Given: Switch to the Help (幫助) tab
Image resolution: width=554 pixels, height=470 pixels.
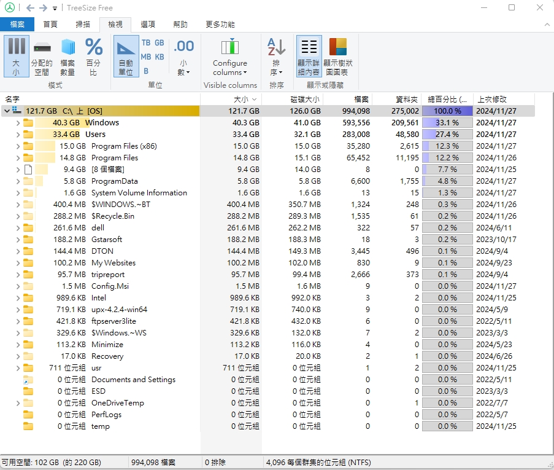Looking at the screenshot, I should [x=180, y=25].
